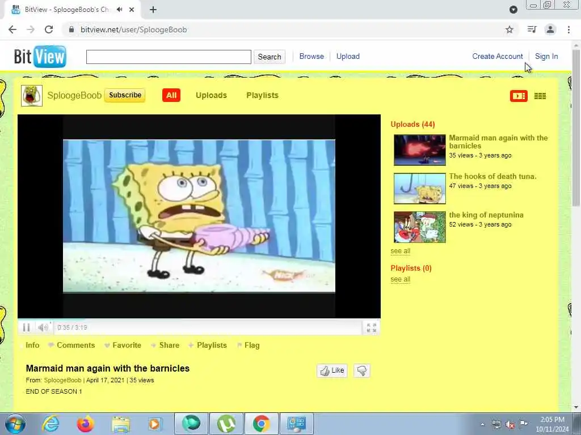This screenshot has width=581, height=435.
Task: Click the thumbs-down dislike button
Action: point(361,370)
